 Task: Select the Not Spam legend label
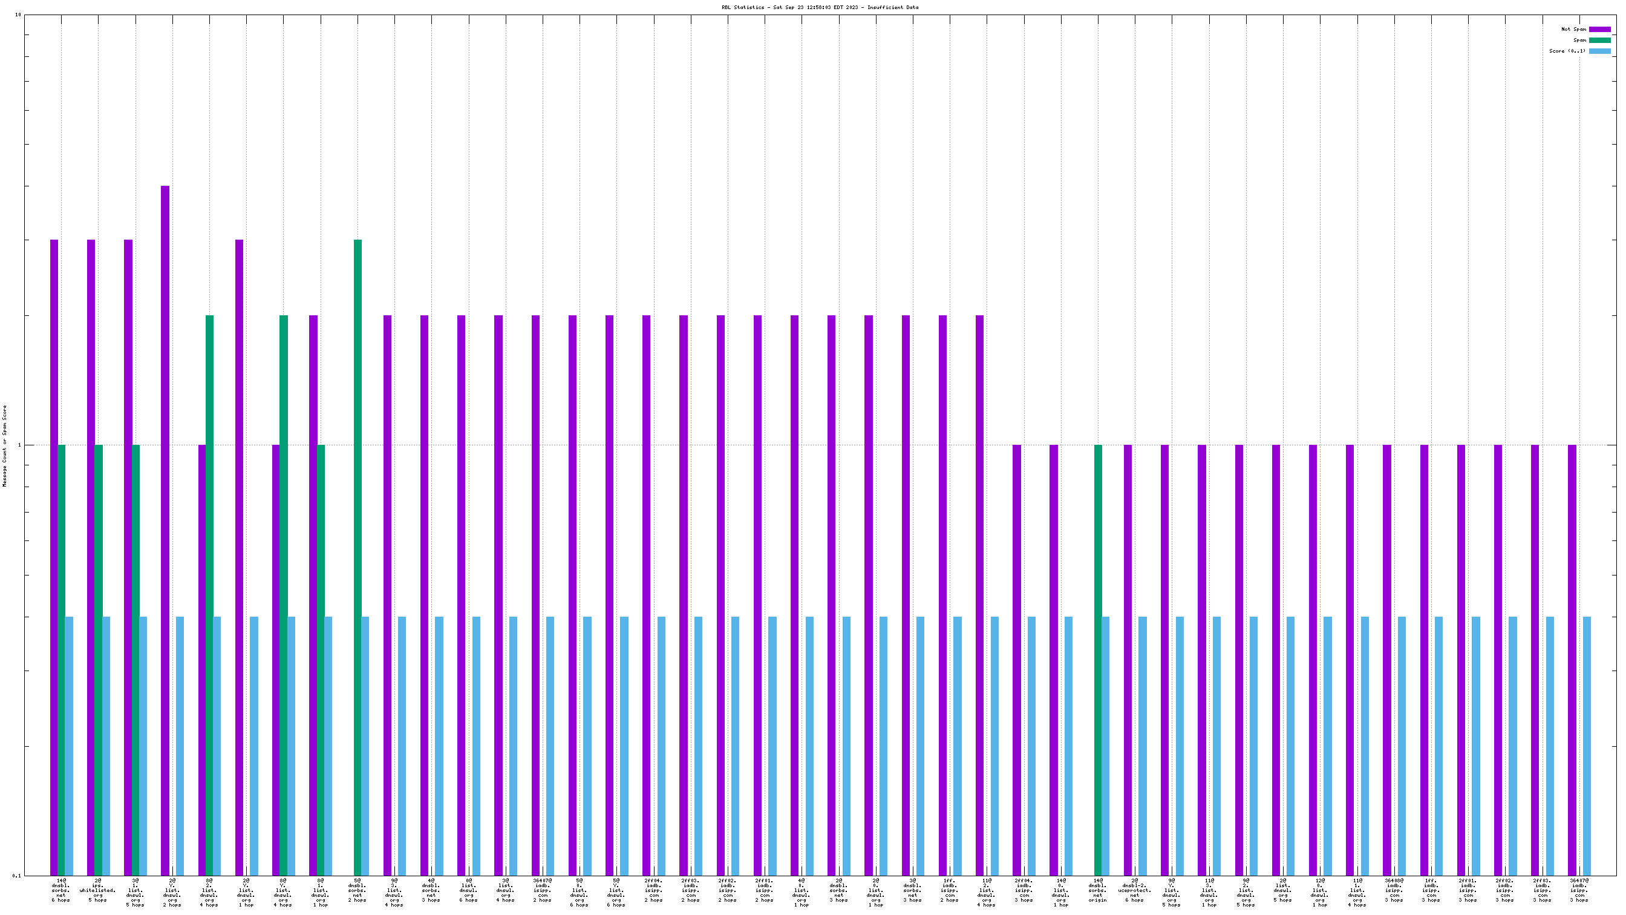pyautogui.click(x=1573, y=29)
